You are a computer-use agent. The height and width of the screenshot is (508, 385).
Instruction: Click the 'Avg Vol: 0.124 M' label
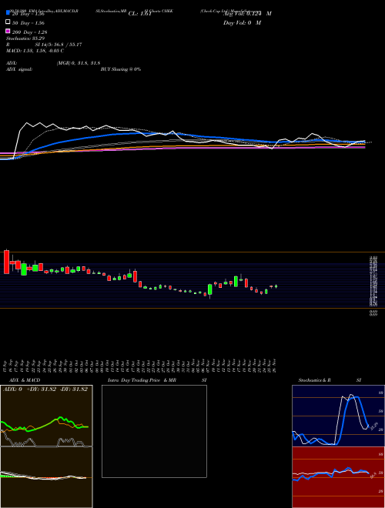pos(247,14)
